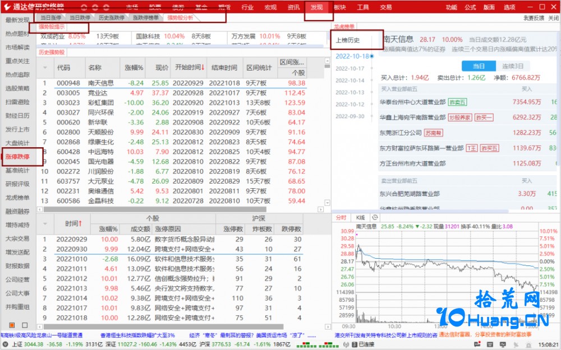561x350 pixels.
Task: Click the scroll-down arrow of 历史强势股 table
Action: (327, 203)
